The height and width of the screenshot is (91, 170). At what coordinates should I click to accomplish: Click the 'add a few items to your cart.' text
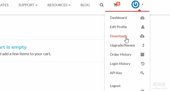pos(26,54)
